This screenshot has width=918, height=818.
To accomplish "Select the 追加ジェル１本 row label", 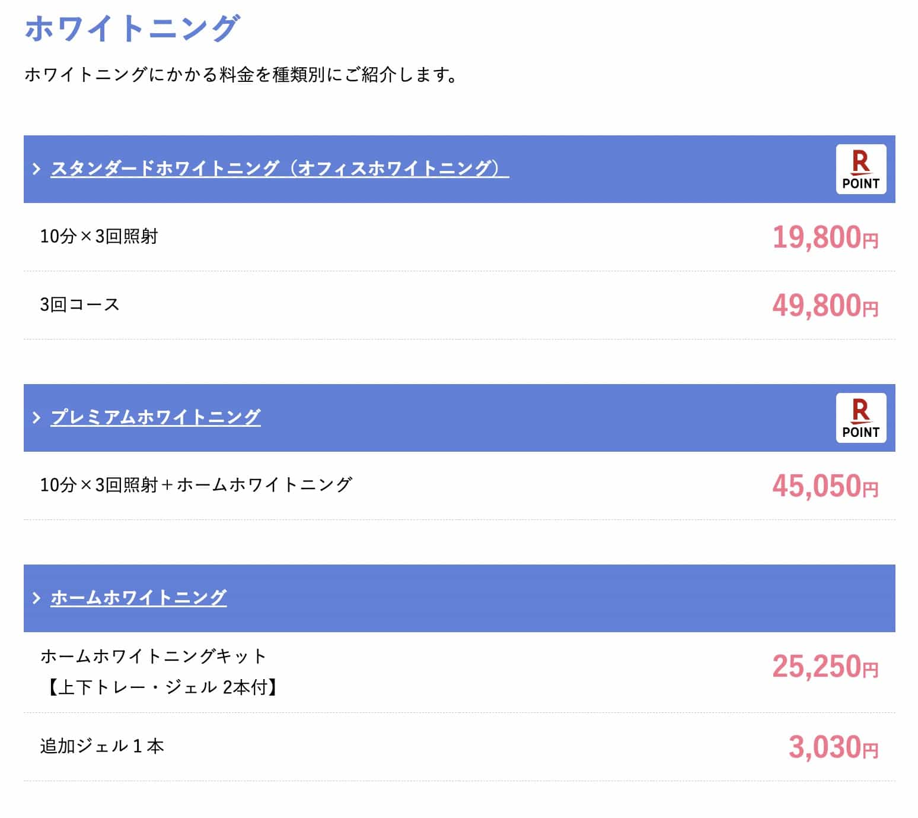I will [101, 746].
